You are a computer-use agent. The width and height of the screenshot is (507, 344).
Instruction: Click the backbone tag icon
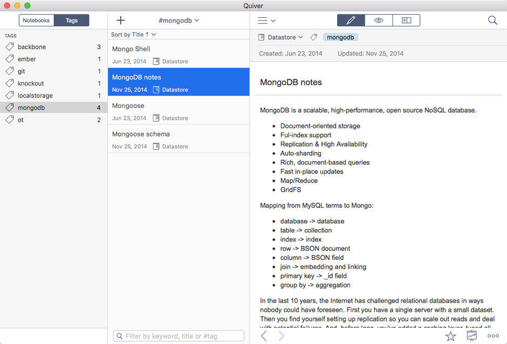click(10, 47)
